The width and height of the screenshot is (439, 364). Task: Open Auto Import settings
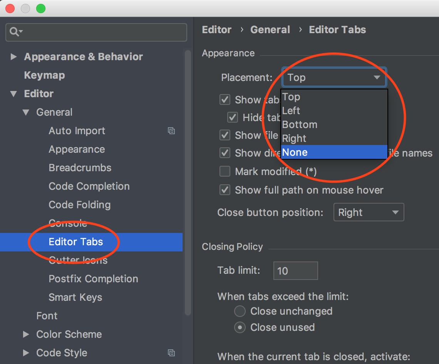(77, 131)
